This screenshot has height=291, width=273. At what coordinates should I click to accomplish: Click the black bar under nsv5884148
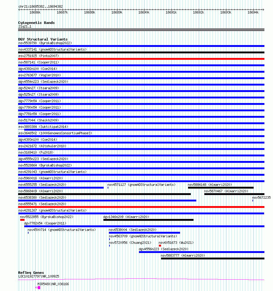pyautogui.click(x=221, y=188)
